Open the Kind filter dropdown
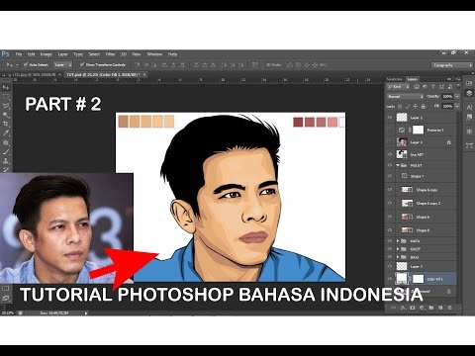The height and width of the screenshot is (356, 475). 398,87
